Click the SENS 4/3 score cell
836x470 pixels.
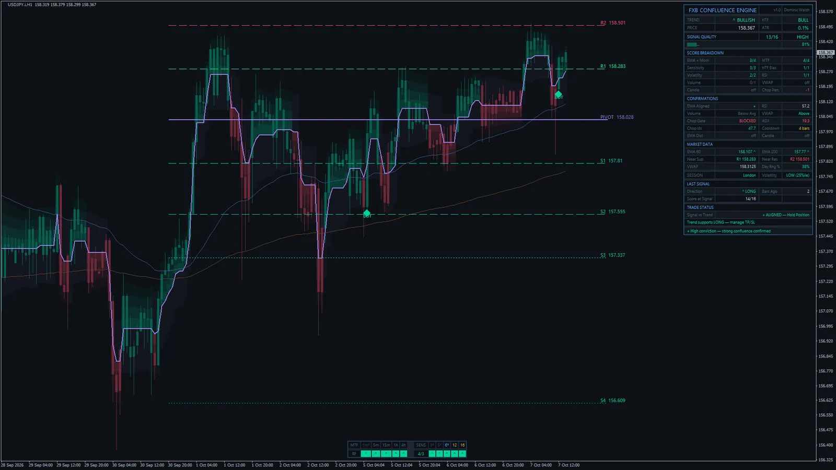(x=421, y=453)
